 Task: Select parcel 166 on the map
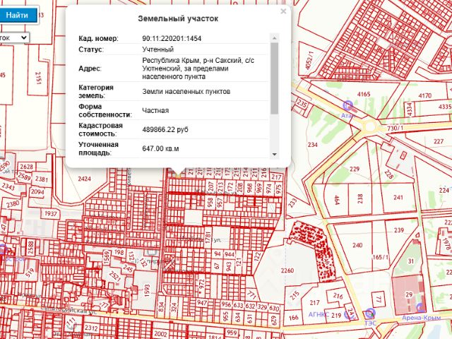(x=294, y=318)
